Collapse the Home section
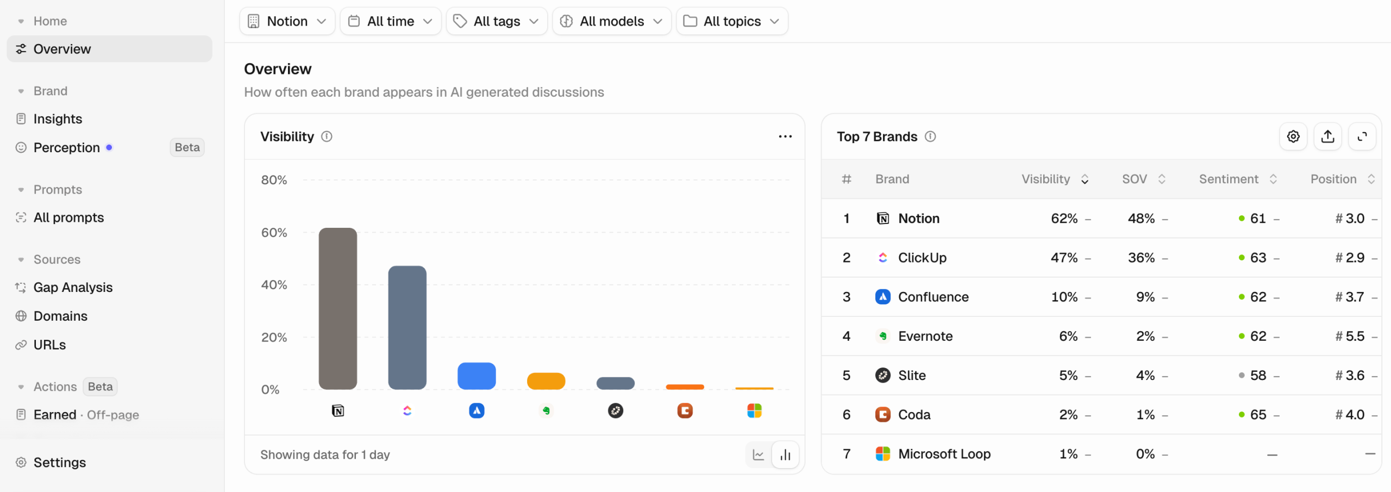The width and height of the screenshot is (1391, 492). (21, 21)
